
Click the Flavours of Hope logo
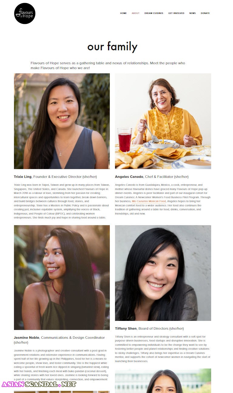25,13
